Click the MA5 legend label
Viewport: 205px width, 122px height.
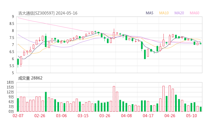(149, 13)
